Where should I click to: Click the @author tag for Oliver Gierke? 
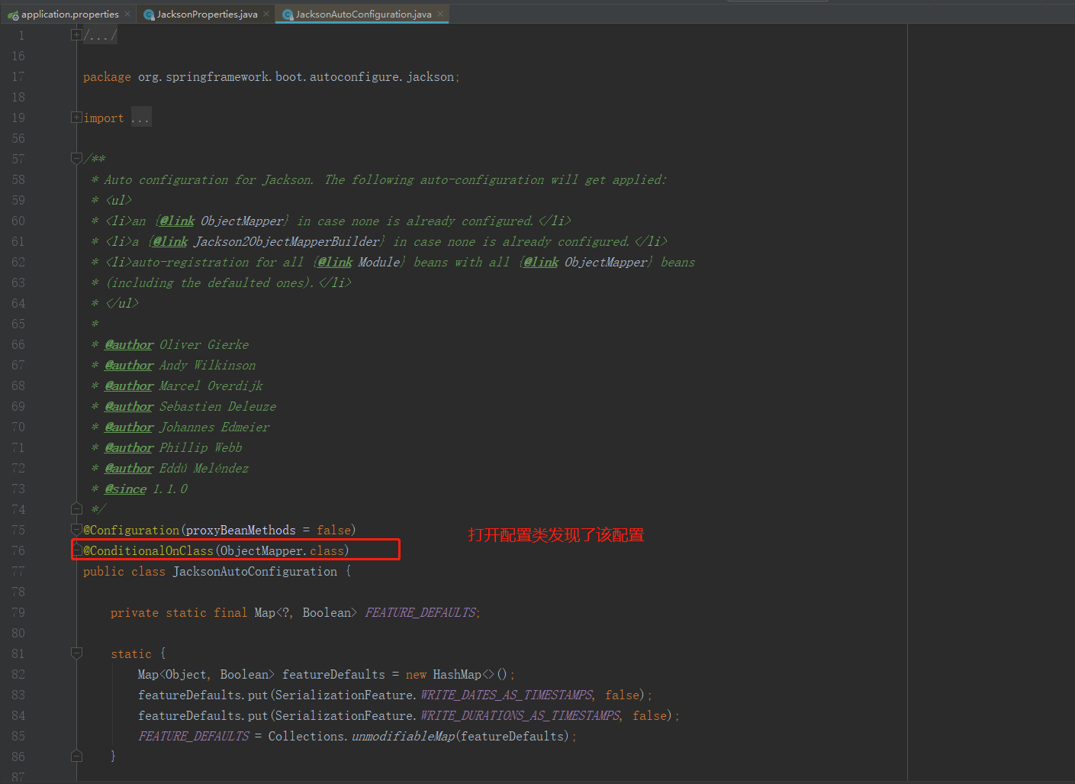[x=129, y=344]
